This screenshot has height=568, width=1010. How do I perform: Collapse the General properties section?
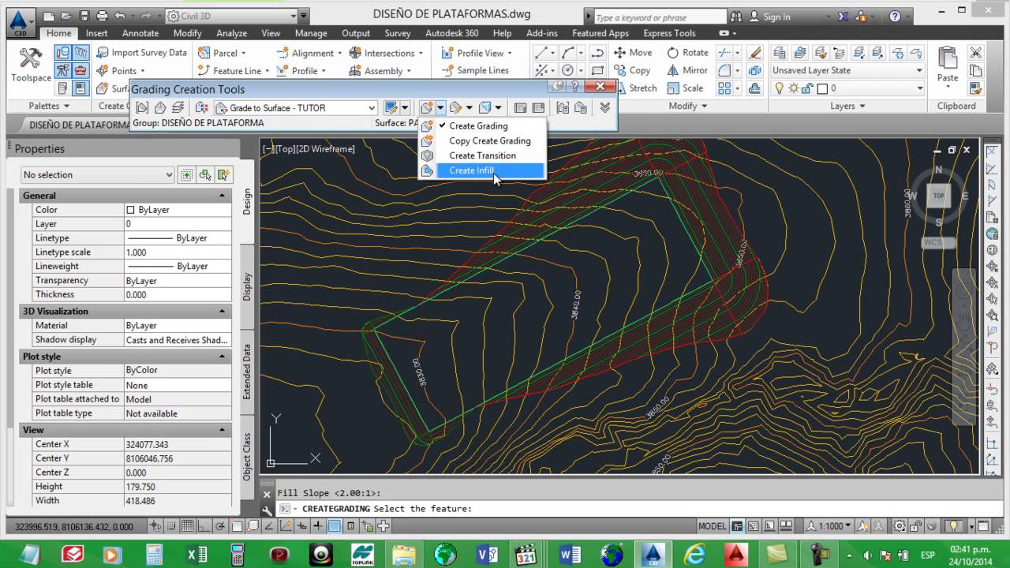222,196
